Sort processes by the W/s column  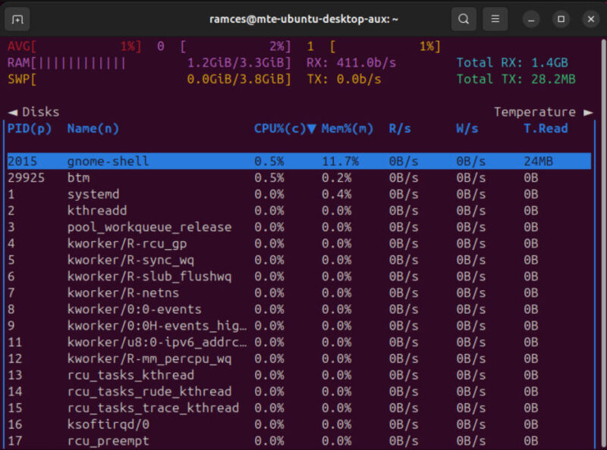pyautogui.click(x=466, y=128)
